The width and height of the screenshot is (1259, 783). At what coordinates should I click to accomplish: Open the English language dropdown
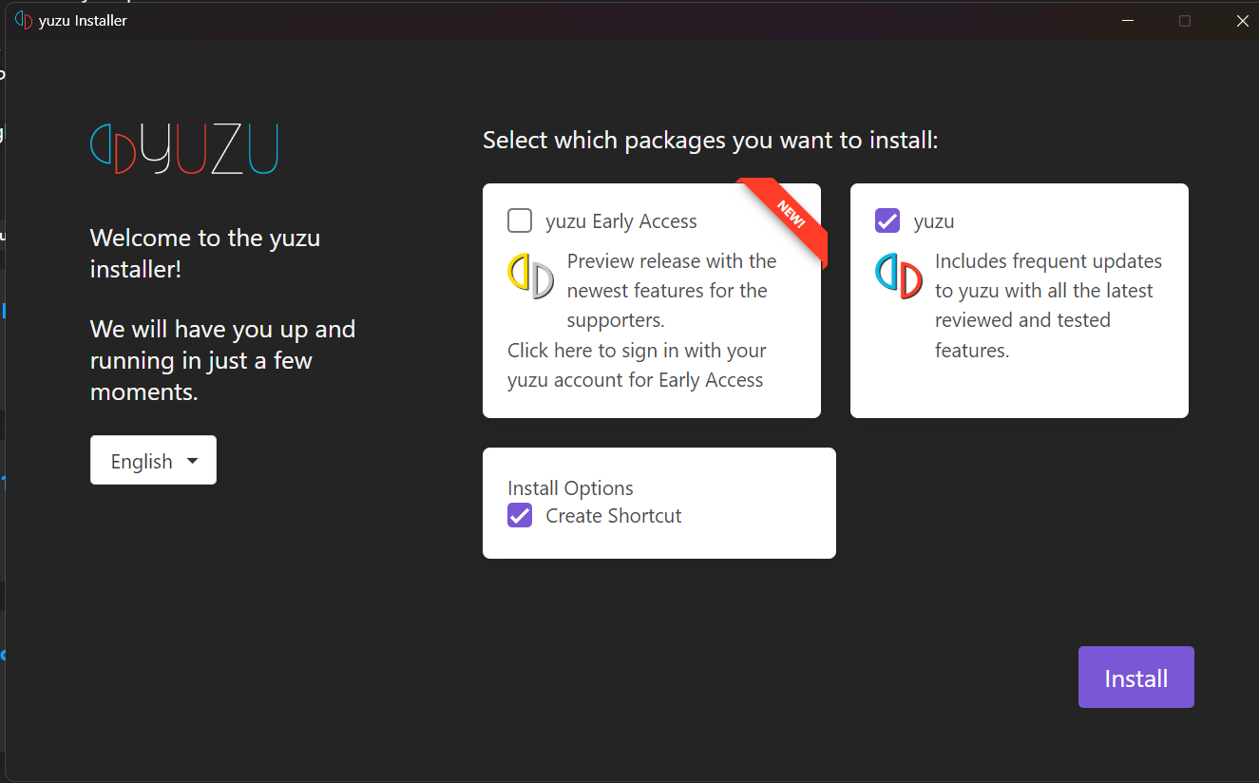tap(153, 460)
